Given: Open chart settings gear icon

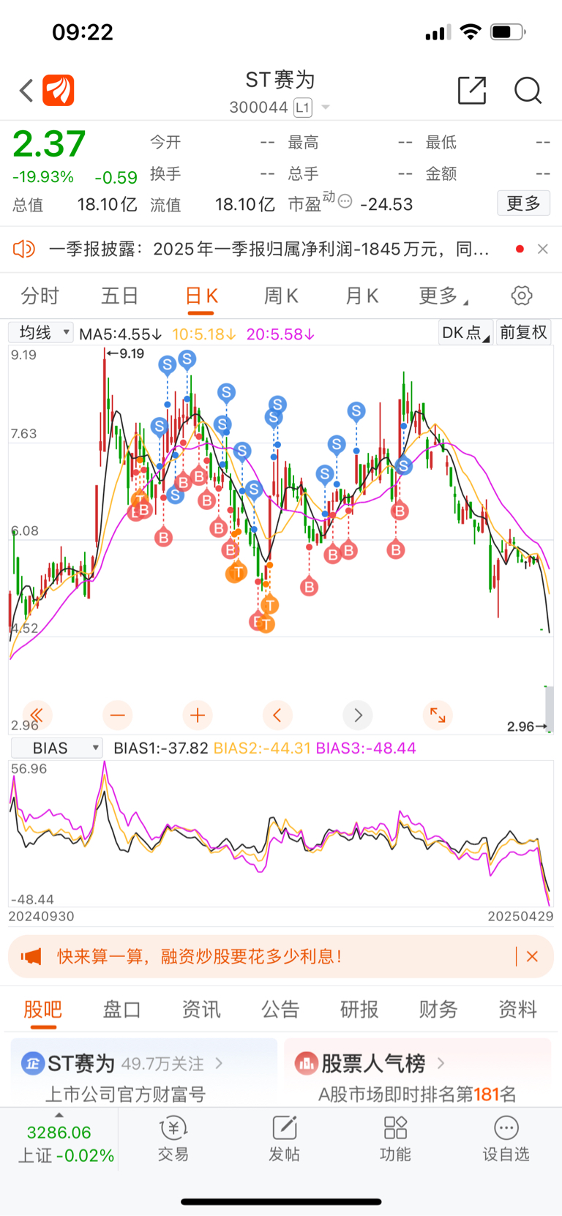Looking at the screenshot, I should [522, 296].
